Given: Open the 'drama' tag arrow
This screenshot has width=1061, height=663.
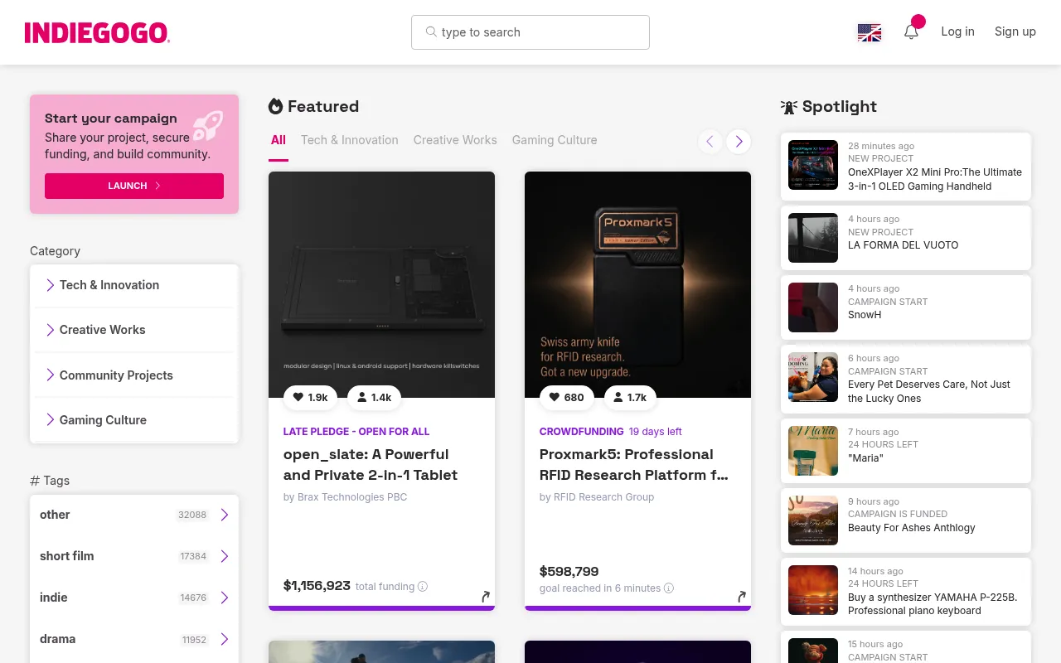Looking at the screenshot, I should pyautogui.click(x=225, y=639).
